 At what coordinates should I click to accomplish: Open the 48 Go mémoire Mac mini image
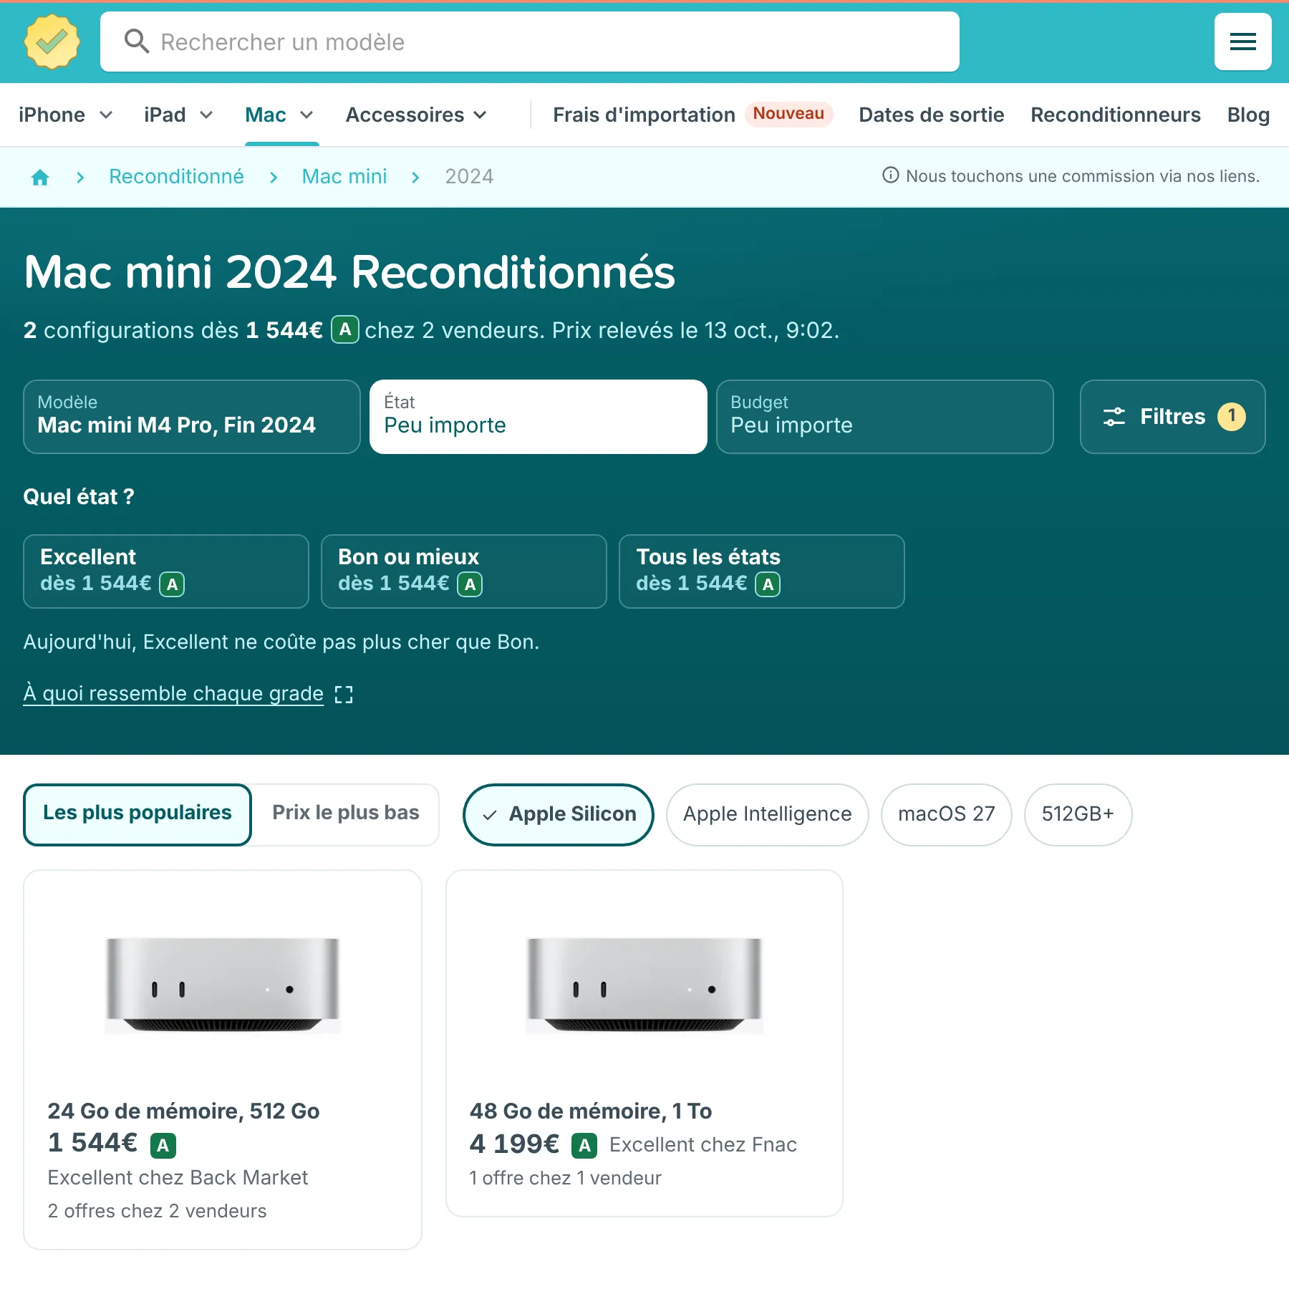(x=644, y=985)
